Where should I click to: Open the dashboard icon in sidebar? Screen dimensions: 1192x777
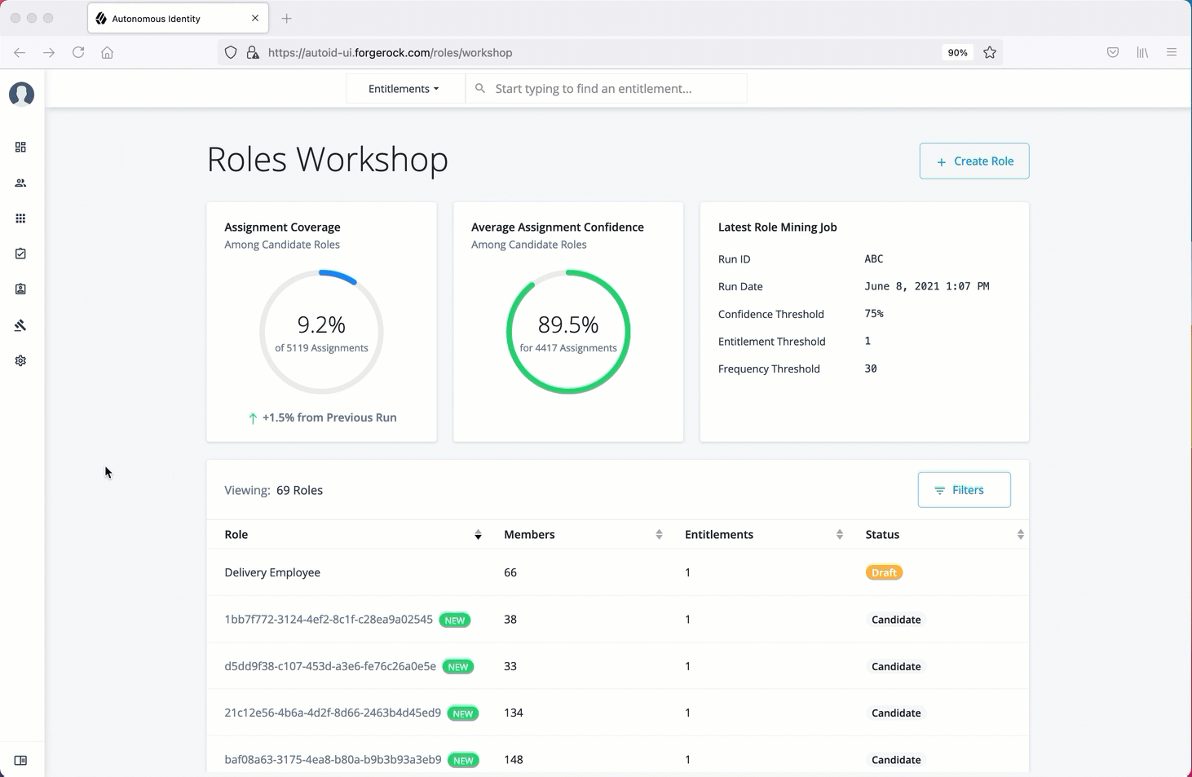pyautogui.click(x=20, y=148)
